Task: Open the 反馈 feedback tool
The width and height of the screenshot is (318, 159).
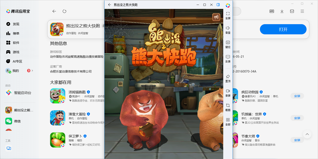Action: [228, 59]
